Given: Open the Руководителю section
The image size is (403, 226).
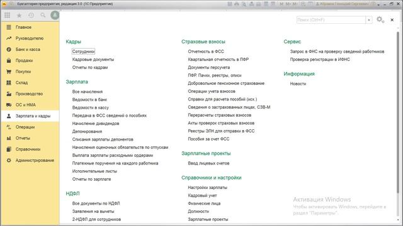Looking at the screenshot, I should [30, 38].
